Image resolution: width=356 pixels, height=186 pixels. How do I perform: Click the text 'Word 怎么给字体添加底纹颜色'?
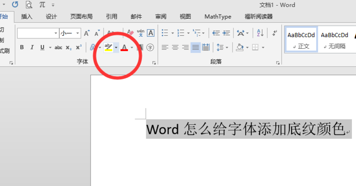tap(246, 129)
